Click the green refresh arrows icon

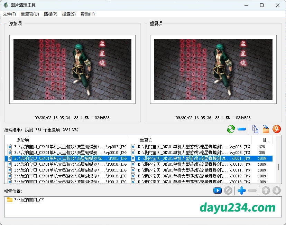pos(231,129)
